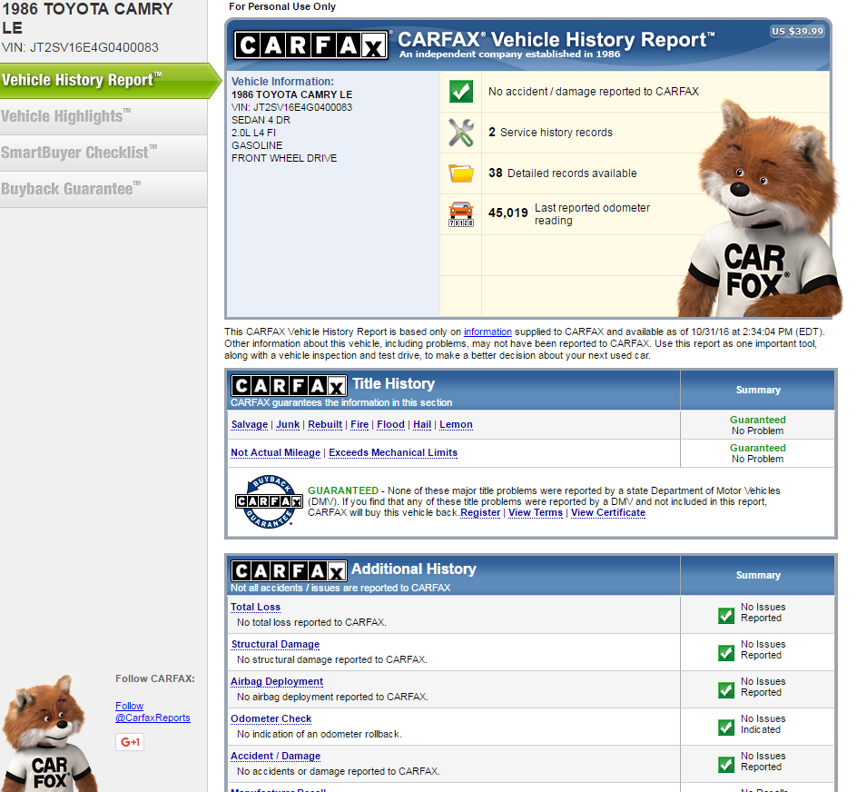Open the Odometer Check link
Screen dimensions: 857x792
tap(271, 718)
